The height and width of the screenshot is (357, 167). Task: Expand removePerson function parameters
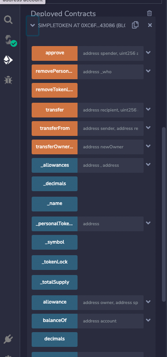148,71
